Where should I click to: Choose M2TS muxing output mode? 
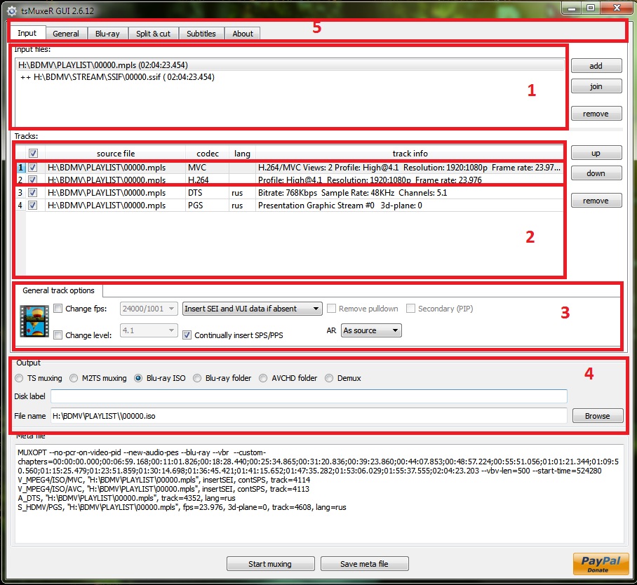[x=74, y=378]
